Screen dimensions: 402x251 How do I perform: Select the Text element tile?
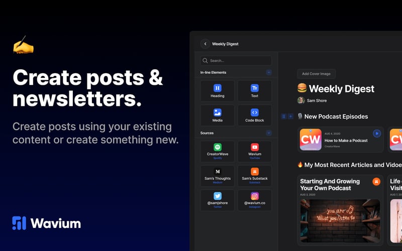(x=255, y=91)
